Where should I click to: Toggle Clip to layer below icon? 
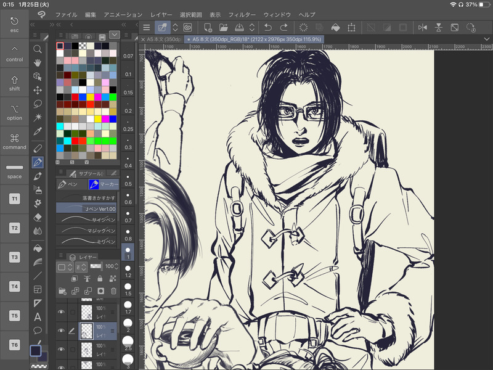coord(74,279)
